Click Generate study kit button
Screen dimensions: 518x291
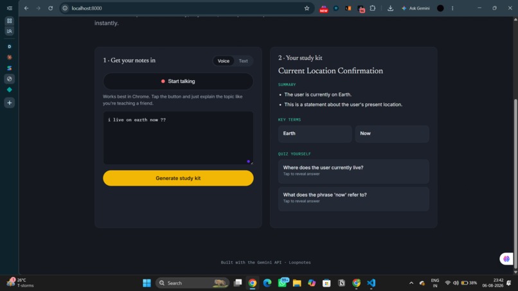178,178
